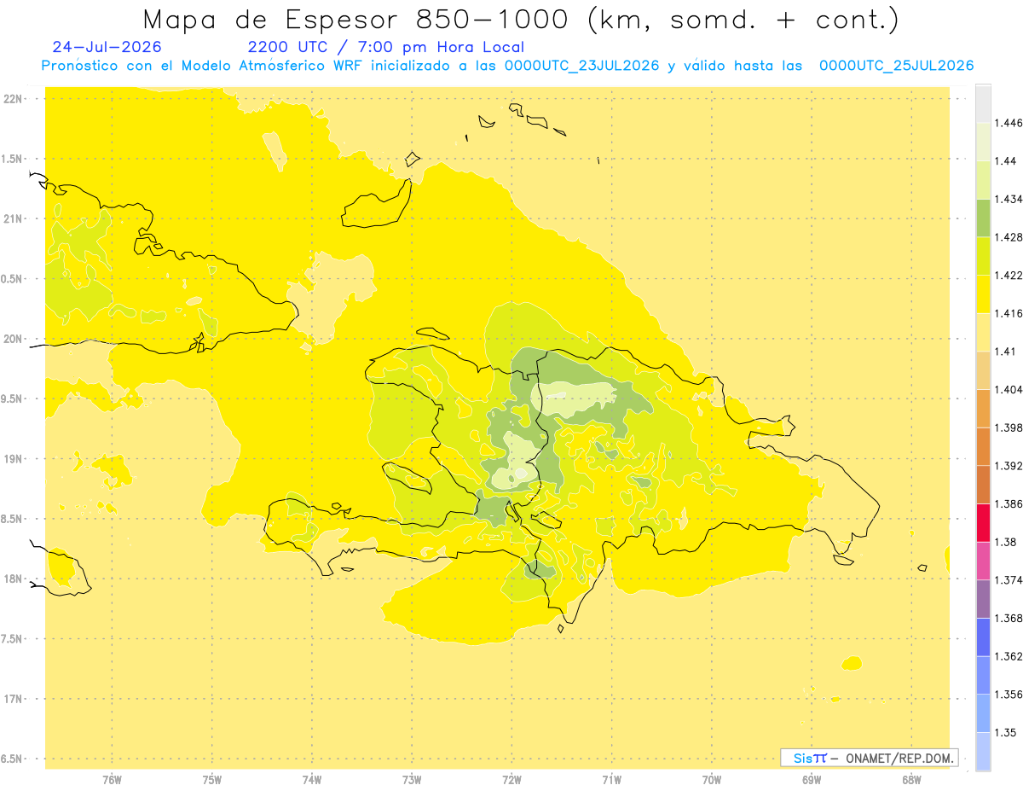The image size is (1023, 791).
Task: Pick the pale yellow 1.41–1.416 legend swatch
Action: pyautogui.click(x=983, y=332)
